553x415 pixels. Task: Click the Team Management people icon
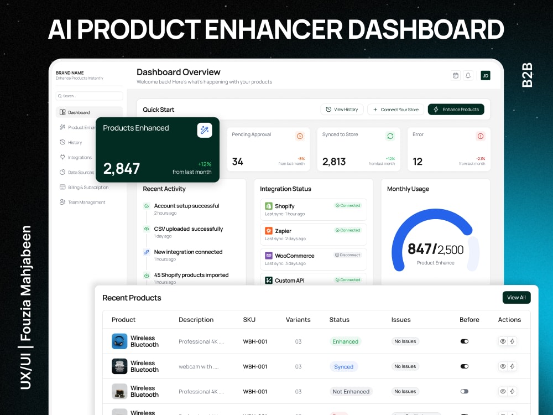pyautogui.click(x=62, y=202)
